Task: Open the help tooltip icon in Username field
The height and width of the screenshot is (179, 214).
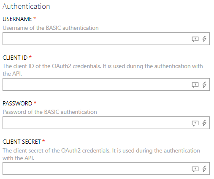Action: [x=195, y=39]
